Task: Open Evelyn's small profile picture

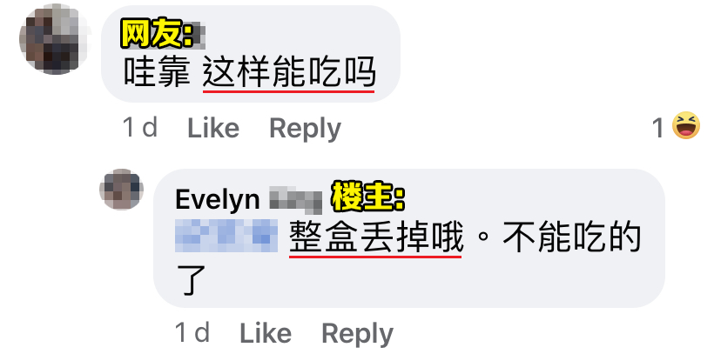Action: pos(121,189)
